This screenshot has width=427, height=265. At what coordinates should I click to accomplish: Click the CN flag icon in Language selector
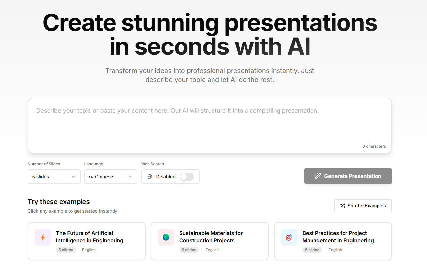(91, 177)
